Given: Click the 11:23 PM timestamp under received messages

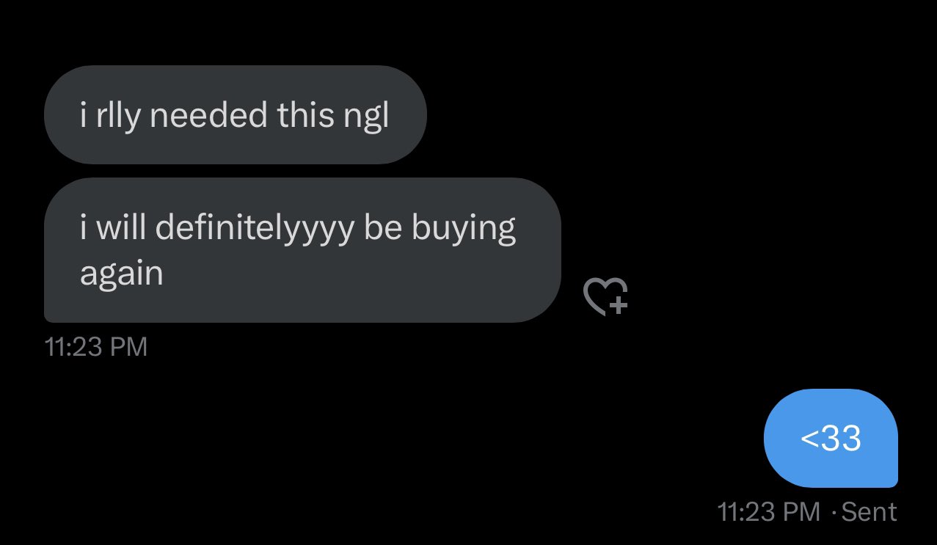Looking at the screenshot, I should 96,347.
